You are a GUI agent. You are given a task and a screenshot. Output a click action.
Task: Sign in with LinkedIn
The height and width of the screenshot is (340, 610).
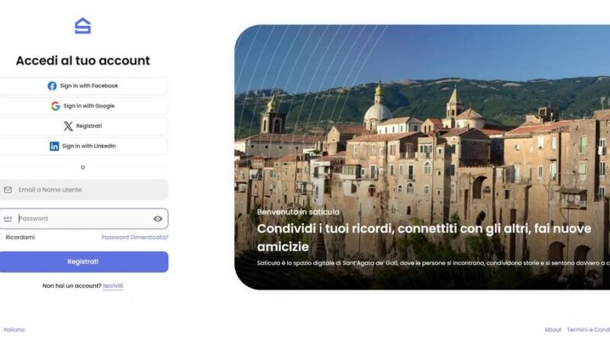pyautogui.click(x=84, y=146)
